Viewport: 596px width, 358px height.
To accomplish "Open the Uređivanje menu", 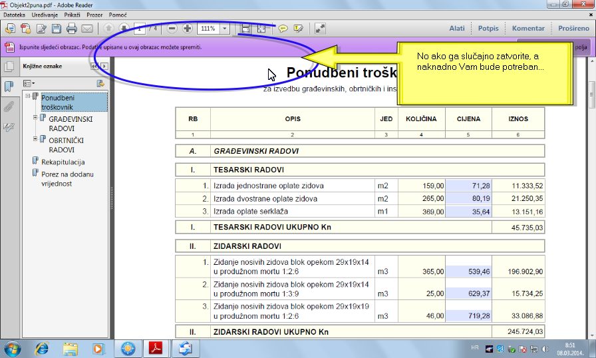I will coord(45,15).
